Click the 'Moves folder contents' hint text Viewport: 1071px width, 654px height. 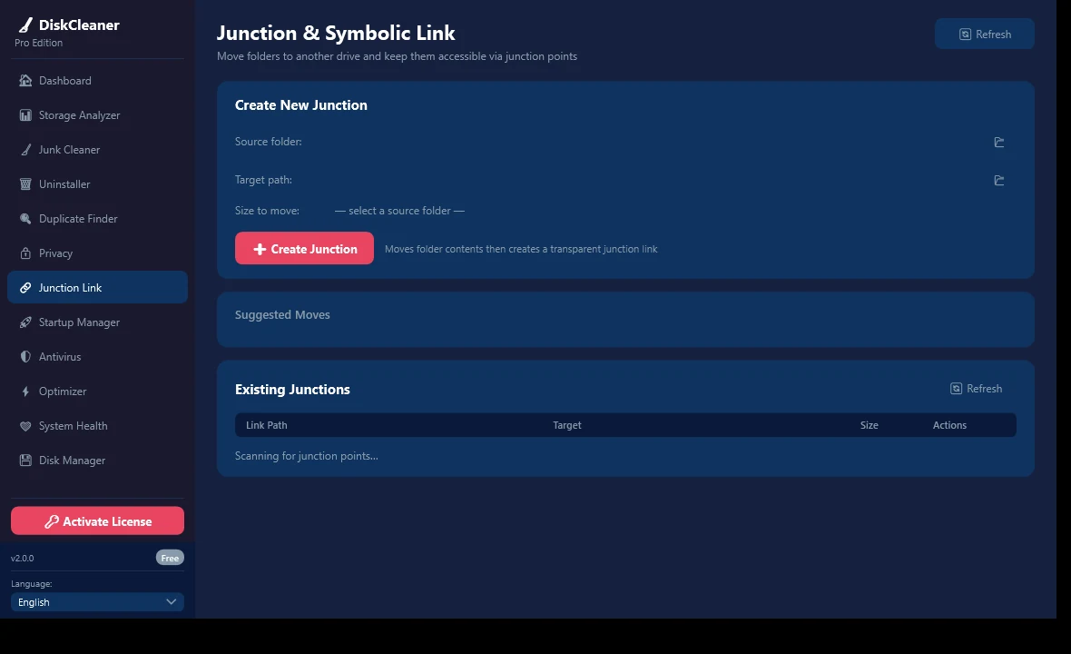[520, 249]
